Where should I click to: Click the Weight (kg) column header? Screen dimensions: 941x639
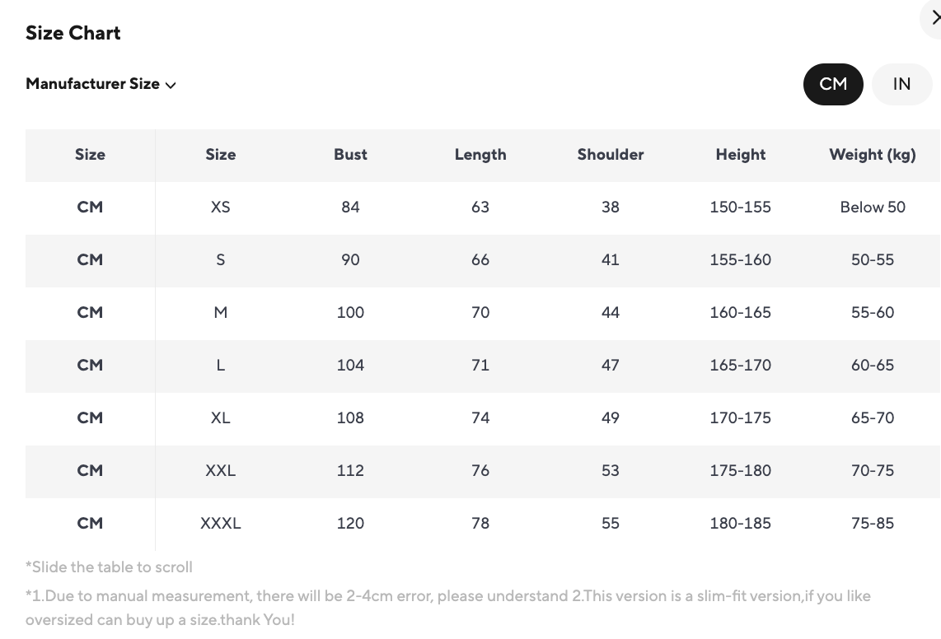pos(873,155)
